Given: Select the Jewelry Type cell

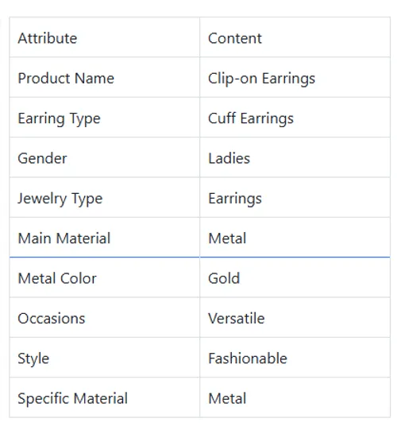Looking at the screenshot, I should (105, 198).
